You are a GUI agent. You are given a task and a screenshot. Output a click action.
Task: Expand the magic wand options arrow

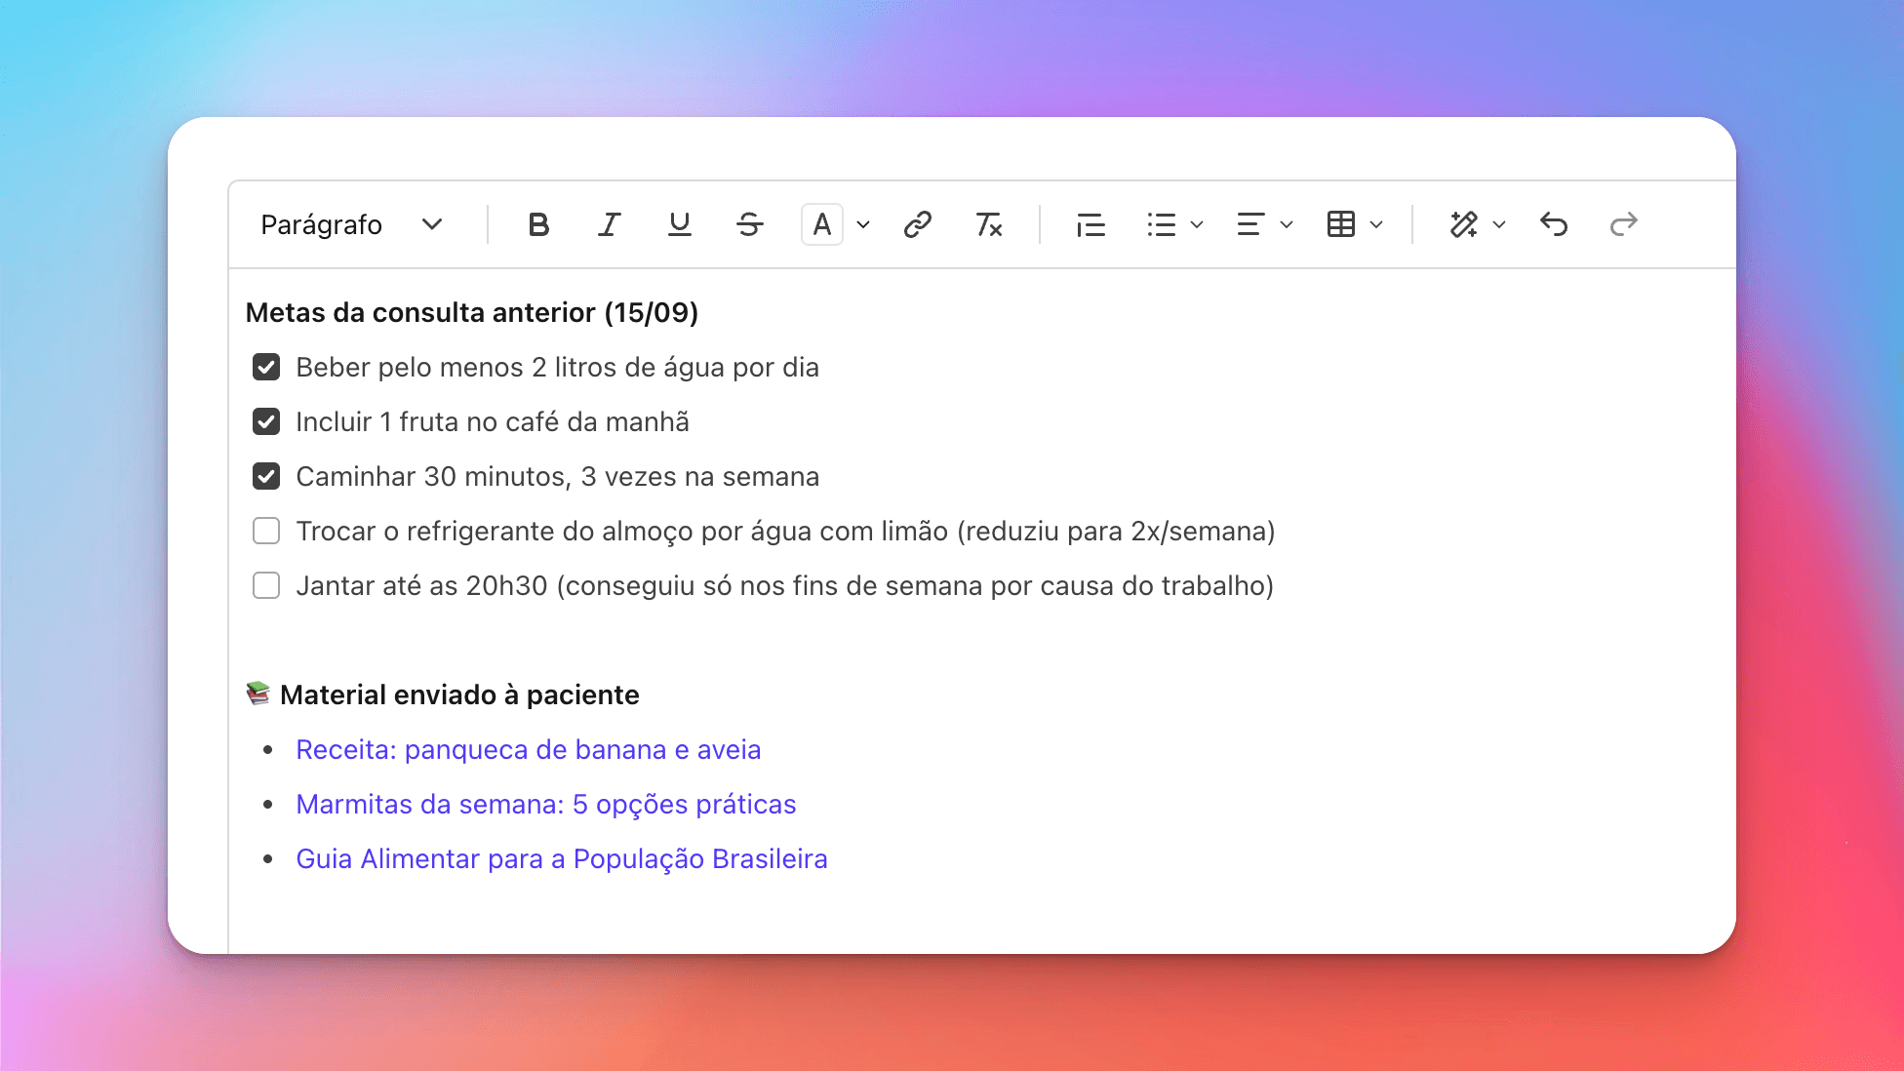[x=1499, y=225]
